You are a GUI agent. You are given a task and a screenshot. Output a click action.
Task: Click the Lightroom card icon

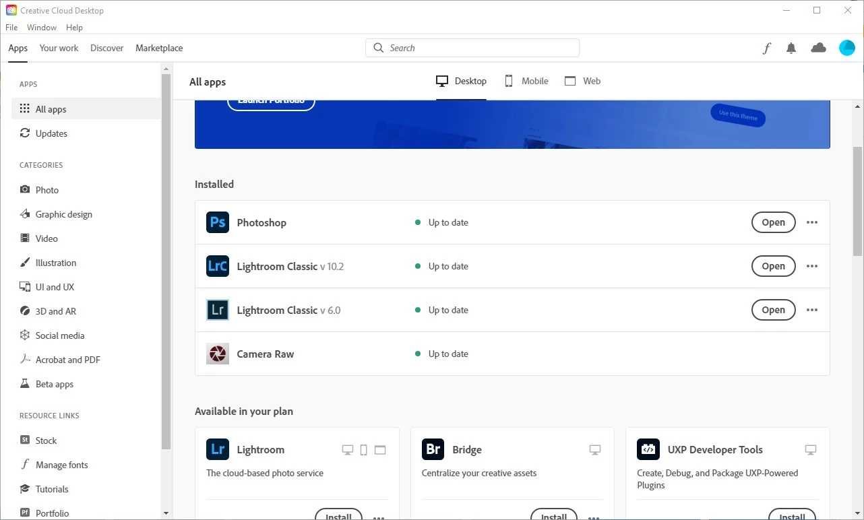pos(218,449)
